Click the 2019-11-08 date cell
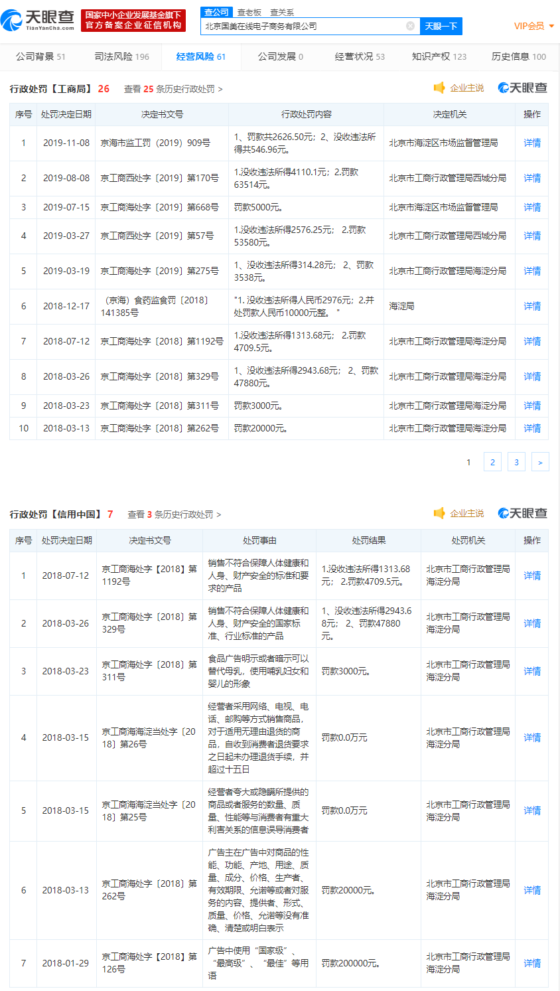The width and height of the screenshot is (560, 991). [66, 143]
